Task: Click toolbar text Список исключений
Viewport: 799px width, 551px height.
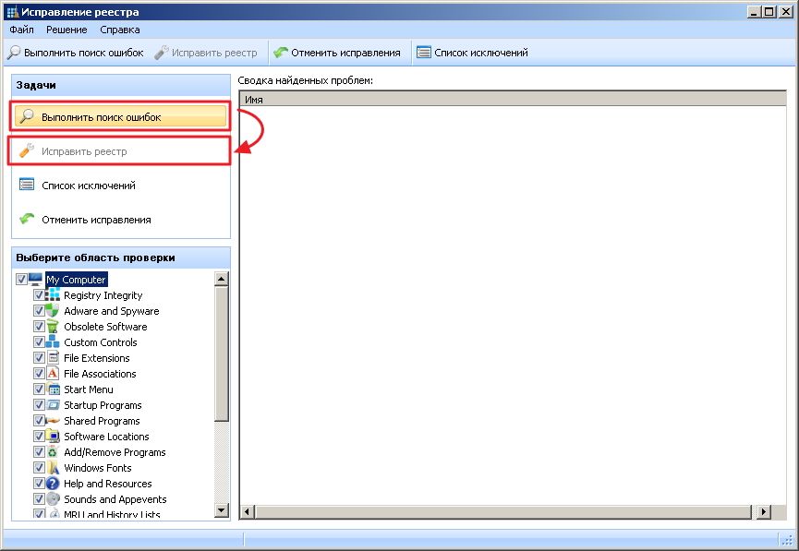Action: 481,53
